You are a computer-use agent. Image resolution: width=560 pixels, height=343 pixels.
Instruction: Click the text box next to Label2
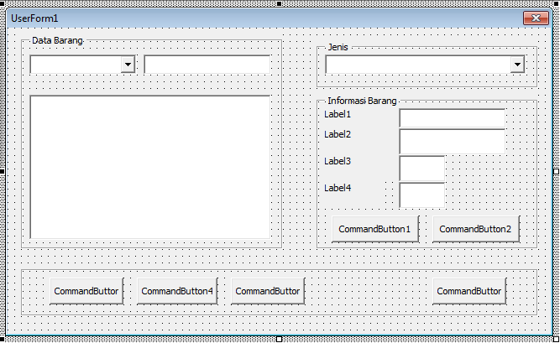click(453, 142)
